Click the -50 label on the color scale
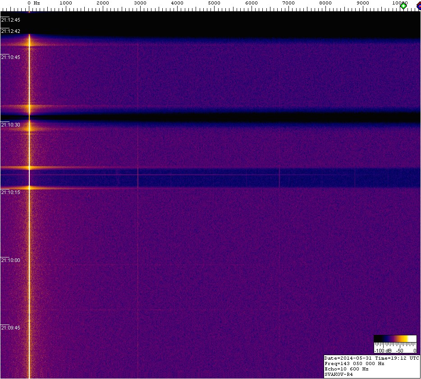Viewport: 421px width, 379px height. click(399, 350)
